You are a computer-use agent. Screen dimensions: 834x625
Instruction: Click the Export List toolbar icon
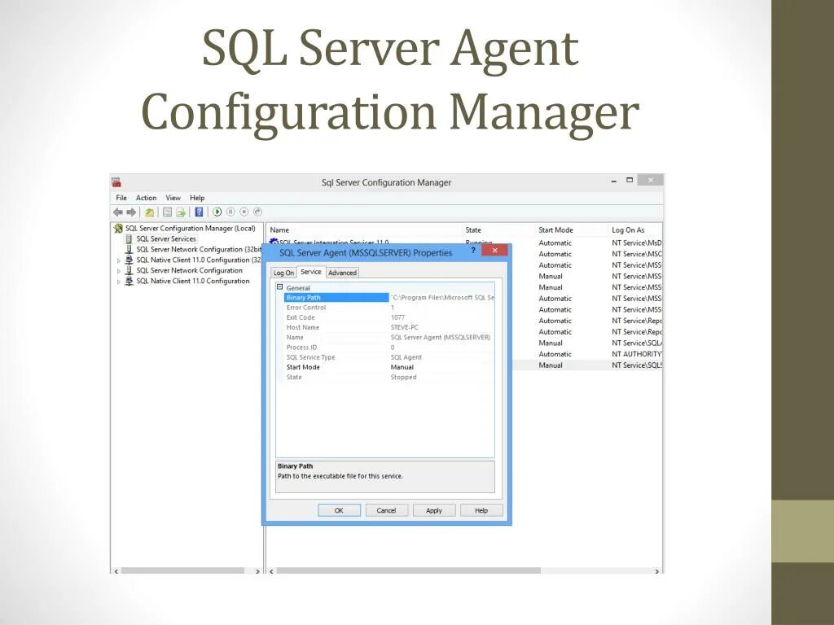[181, 212]
